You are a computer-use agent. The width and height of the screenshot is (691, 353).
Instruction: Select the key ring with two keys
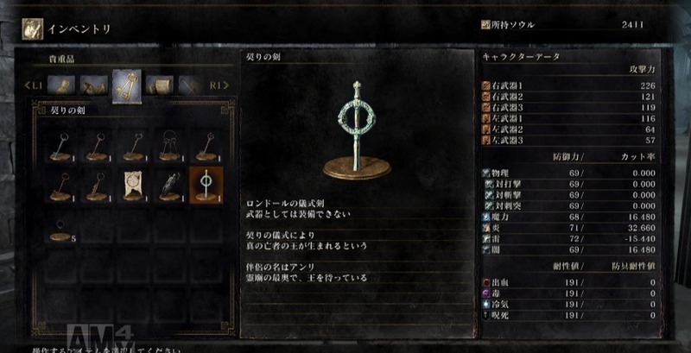169,145
